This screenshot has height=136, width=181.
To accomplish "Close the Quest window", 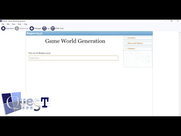I will (x=178, y=21).
